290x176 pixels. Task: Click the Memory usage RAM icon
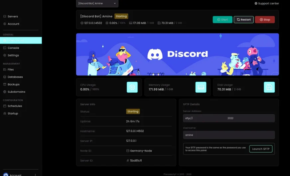[x=201, y=87]
